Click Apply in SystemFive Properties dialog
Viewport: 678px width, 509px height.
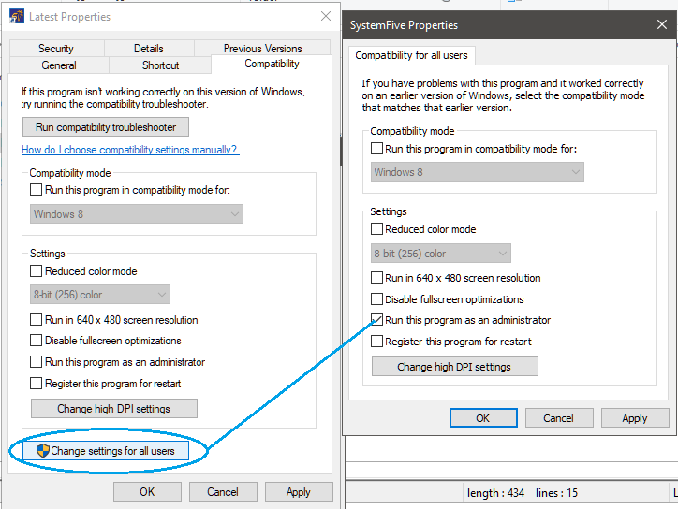(635, 418)
